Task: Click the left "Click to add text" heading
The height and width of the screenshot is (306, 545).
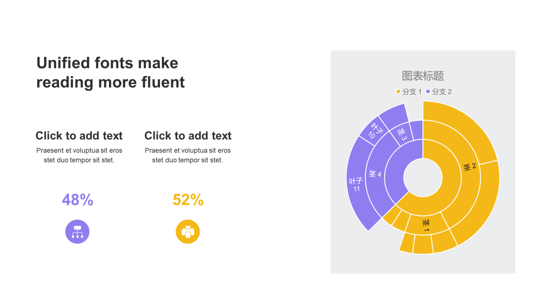Action: [x=79, y=136]
